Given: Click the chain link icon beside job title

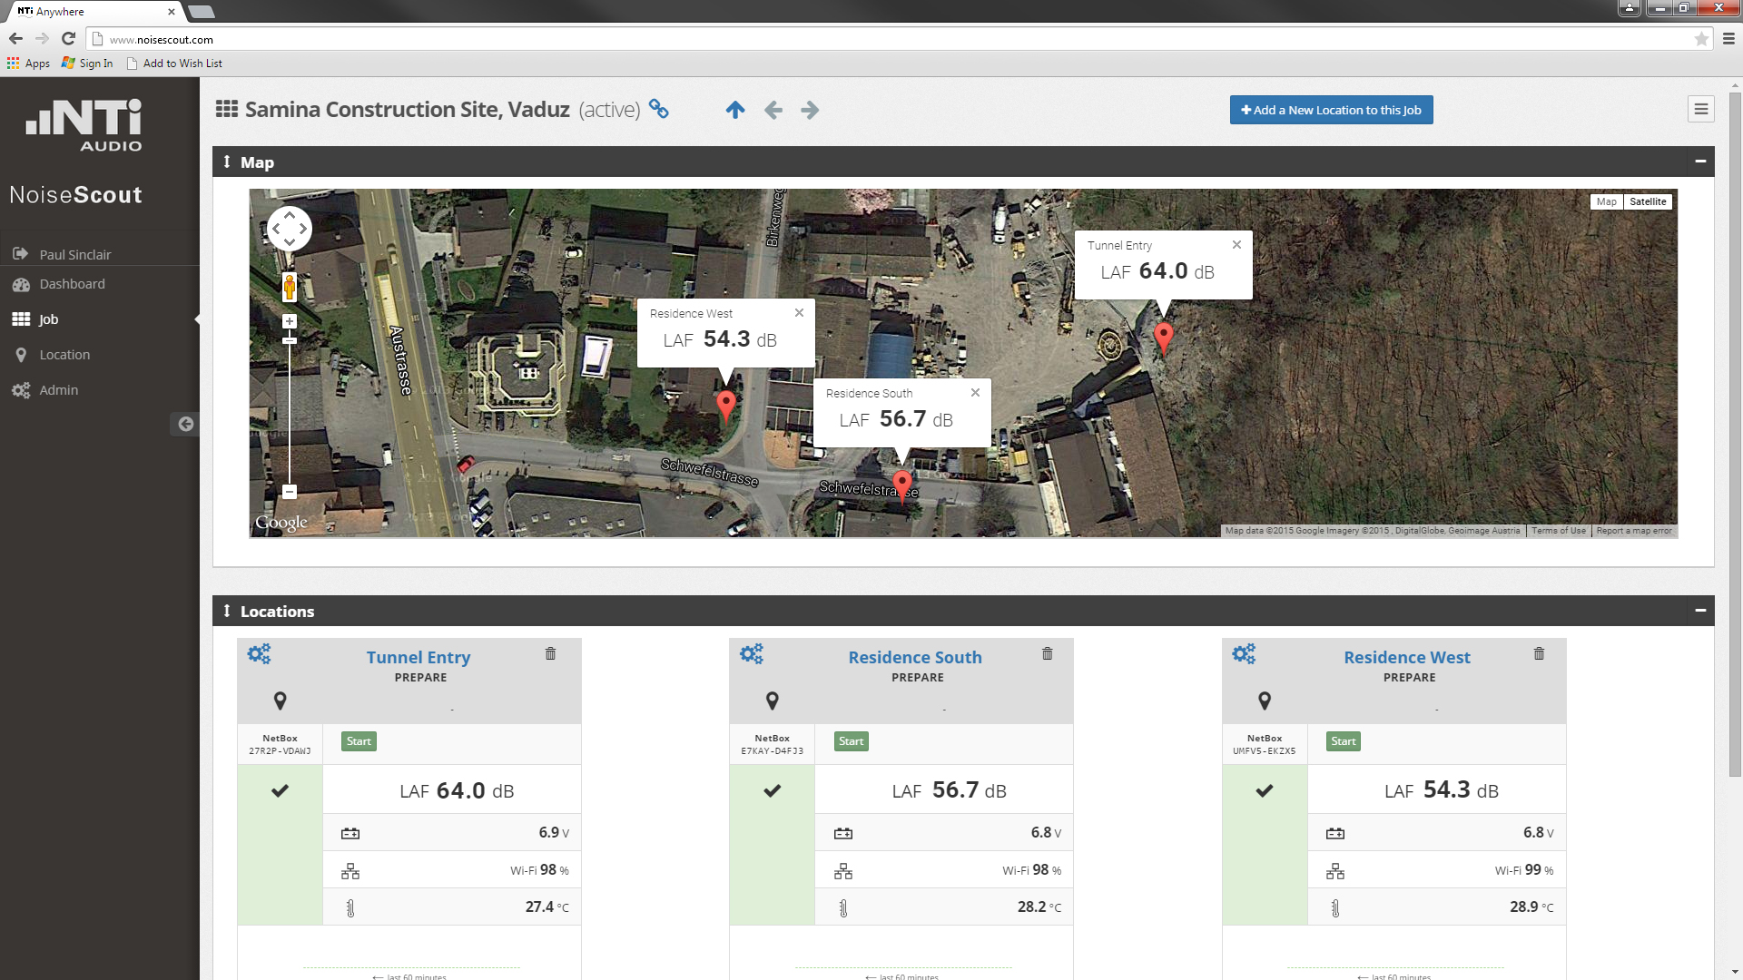Looking at the screenshot, I should tap(659, 110).
